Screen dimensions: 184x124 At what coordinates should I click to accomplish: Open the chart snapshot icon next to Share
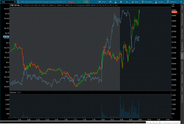110,2
